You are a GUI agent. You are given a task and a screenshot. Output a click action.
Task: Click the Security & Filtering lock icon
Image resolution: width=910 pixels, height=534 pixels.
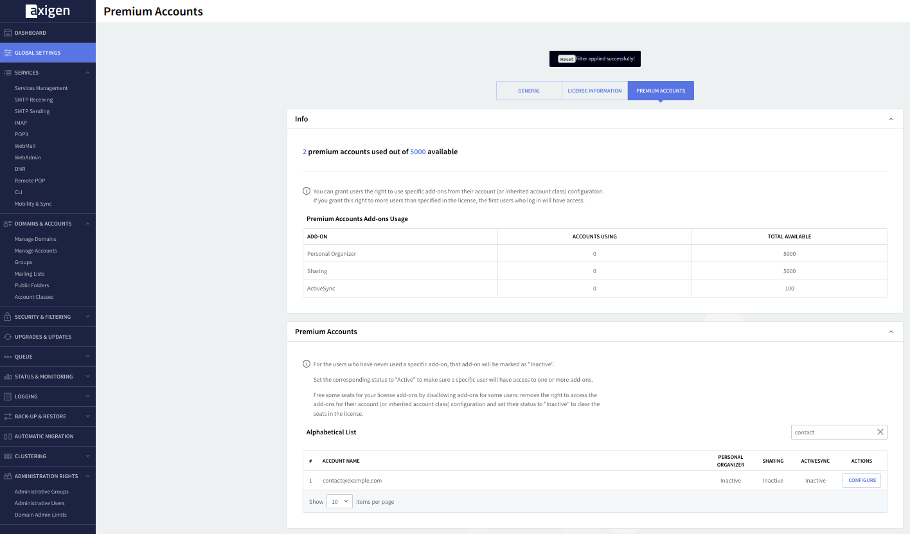pyautogui.click(x=8, y=317)
